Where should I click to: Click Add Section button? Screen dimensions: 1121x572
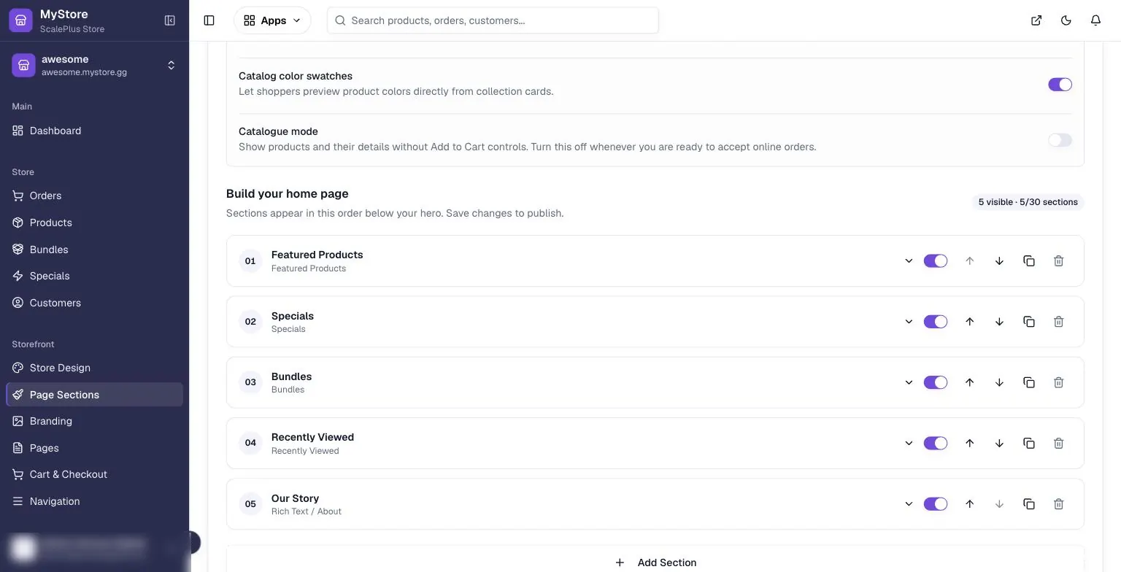point(655,562)
